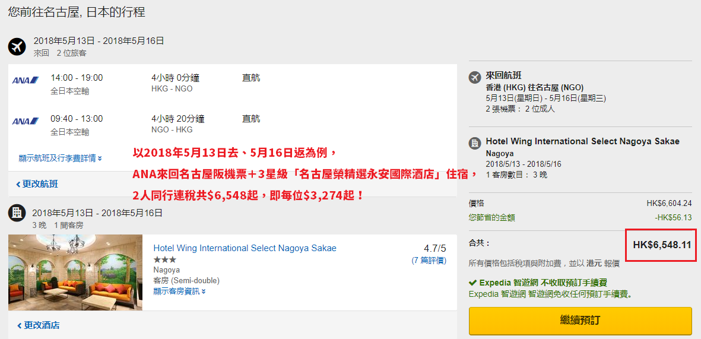Click the sidebar heading Hotel Wing International Select Nagoya Sakae

click(x=582, y=141)
